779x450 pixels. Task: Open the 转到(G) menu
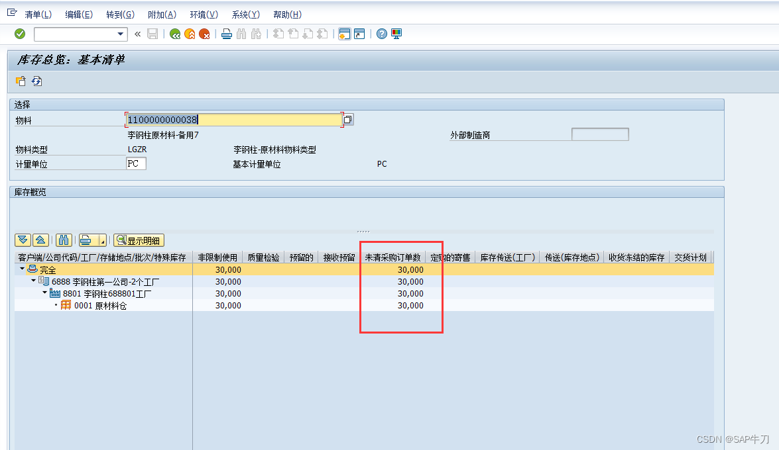[x=120, y=15]
